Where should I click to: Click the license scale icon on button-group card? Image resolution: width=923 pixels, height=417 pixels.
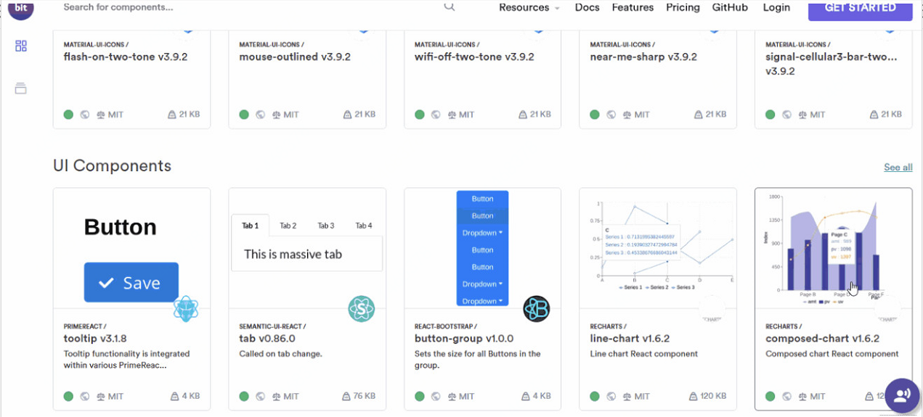tap(452, 397)
